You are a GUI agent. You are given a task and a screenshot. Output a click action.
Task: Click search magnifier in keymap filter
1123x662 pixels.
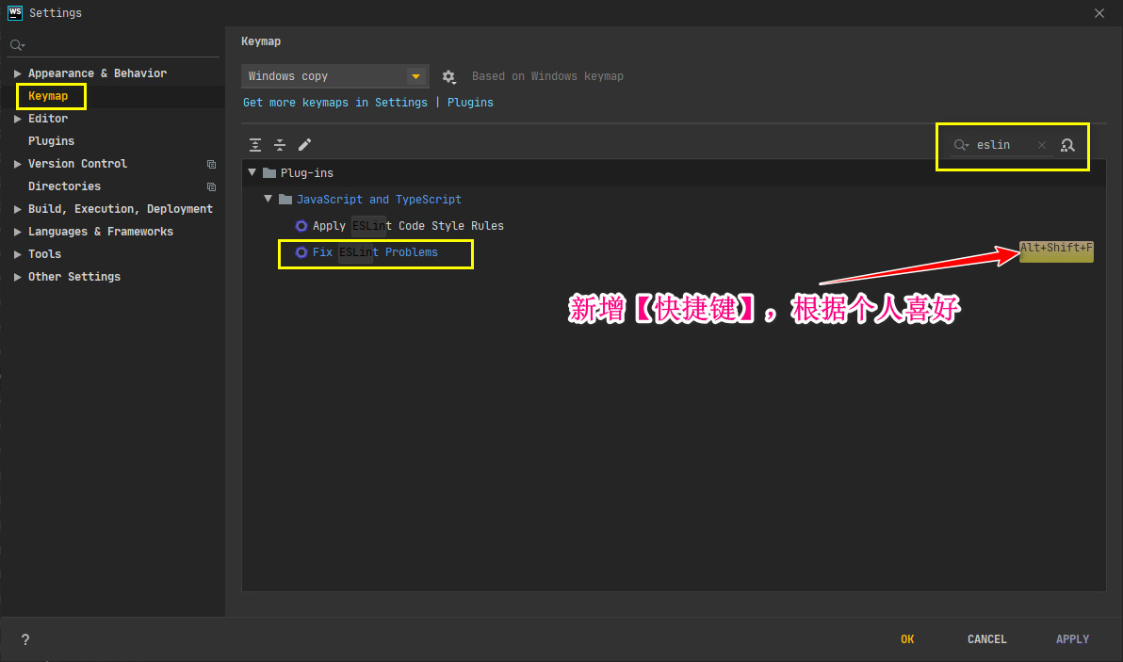tap(961, 145)
